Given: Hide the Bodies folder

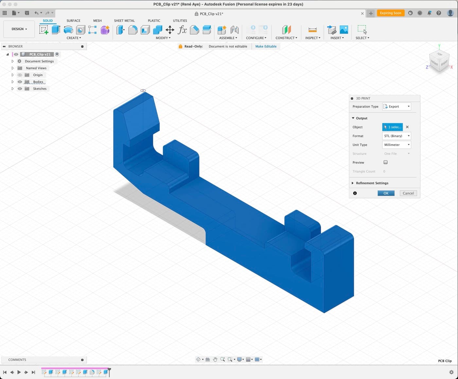Looking at the screenshot, I should pyautogui.click(x=20, y=82).
